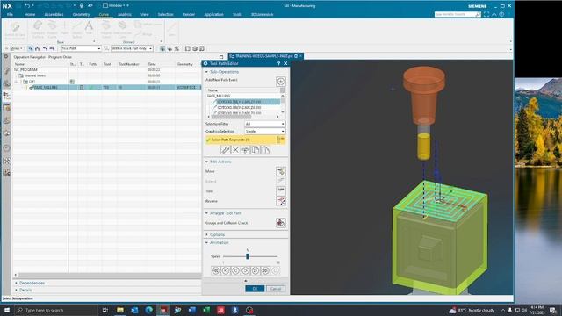
Task: Switch to the Geometry ribbon tab
Action: (x=81, y=14)
